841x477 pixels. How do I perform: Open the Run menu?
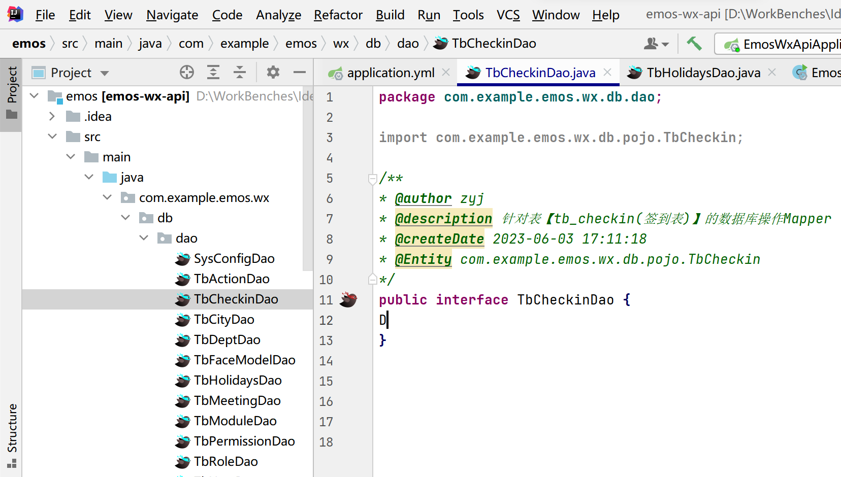coord(429,15)
